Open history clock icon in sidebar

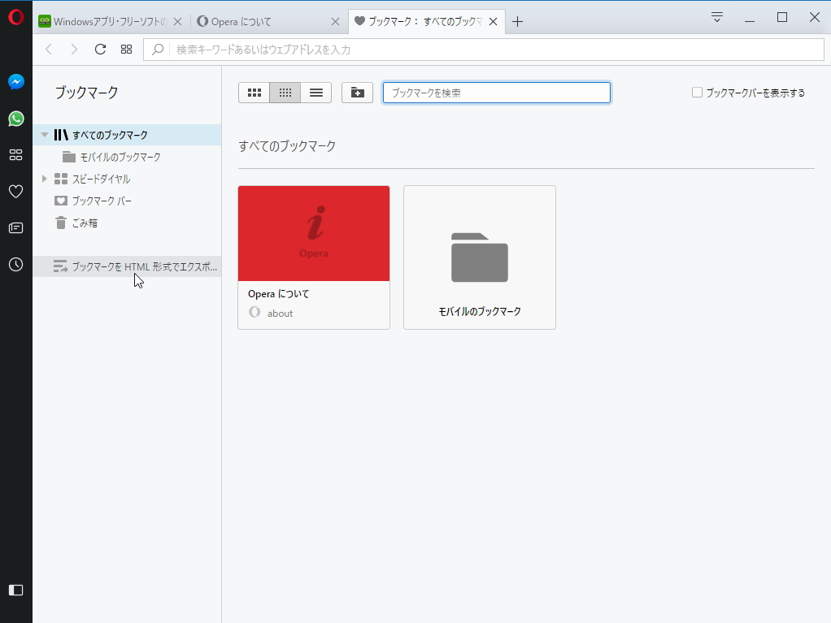tap(16, 264)
